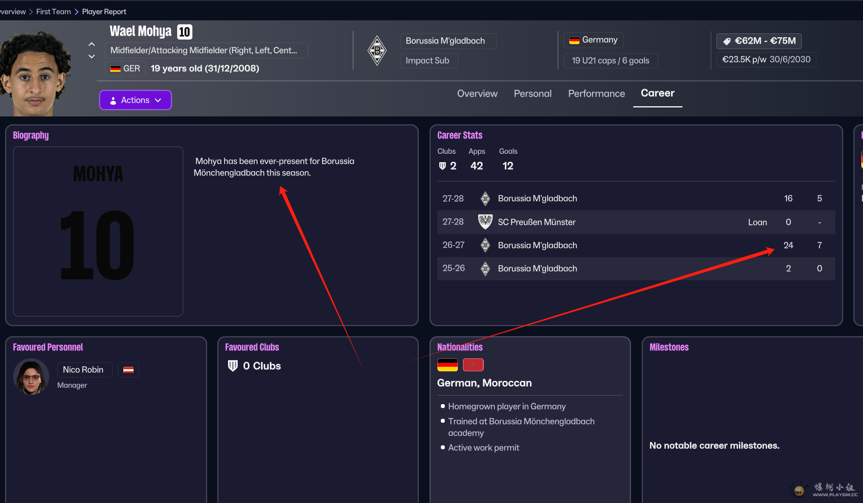Click the GER nationality flag badge
The height and width of the screenshot is (503, 863).
click(x=126, y=68)
